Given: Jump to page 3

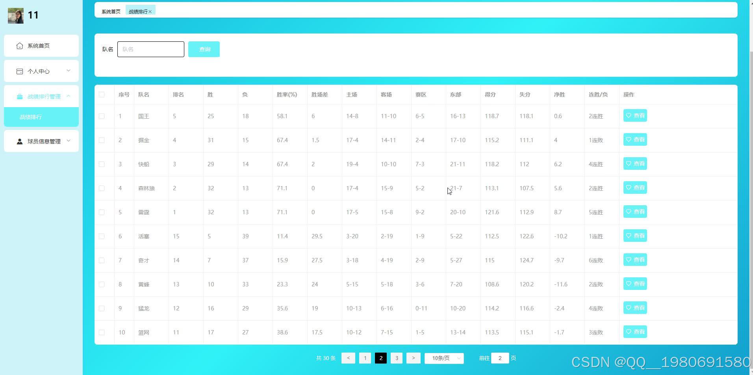Looking at the screenshot, I should tap(397, 358).
